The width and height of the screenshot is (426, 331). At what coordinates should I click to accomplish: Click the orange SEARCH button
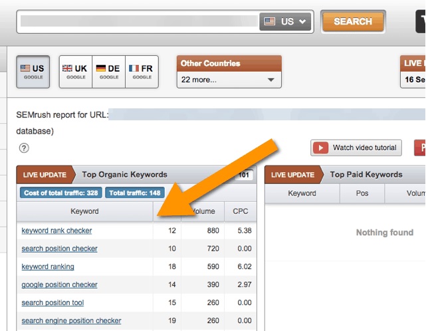coord(353,21)
